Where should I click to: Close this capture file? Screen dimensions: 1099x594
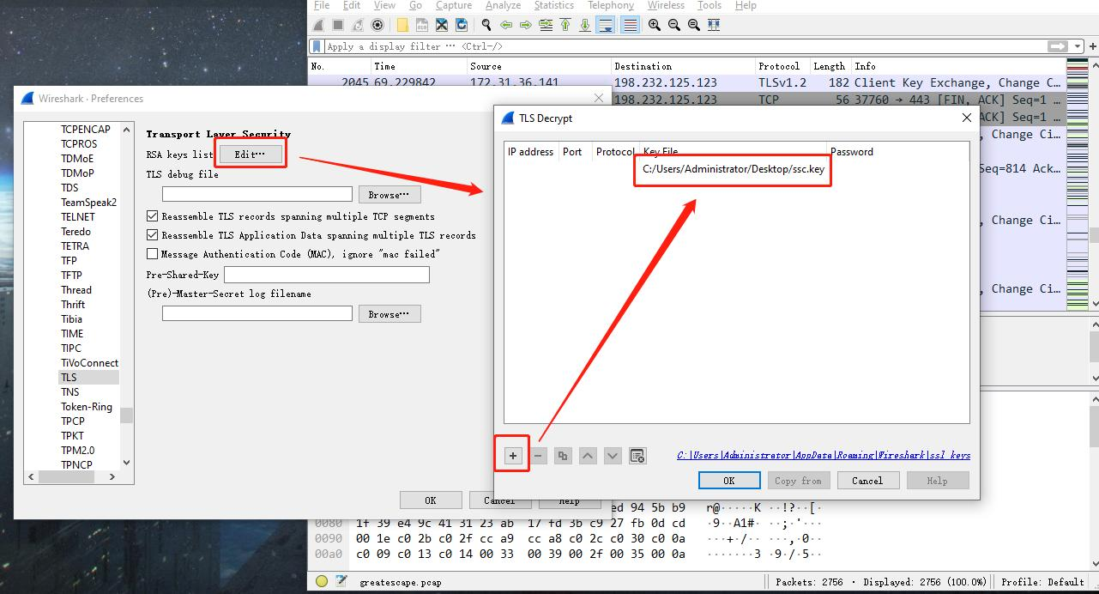(x=442, y=25)
